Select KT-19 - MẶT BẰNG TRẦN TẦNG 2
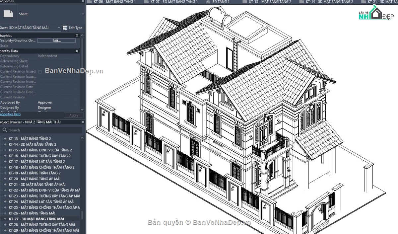Screen dimensions: 398x234 [x=34, y=173]
